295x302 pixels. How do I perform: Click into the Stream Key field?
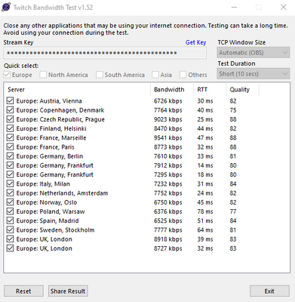pyautogui.click(x=105, y=53)
